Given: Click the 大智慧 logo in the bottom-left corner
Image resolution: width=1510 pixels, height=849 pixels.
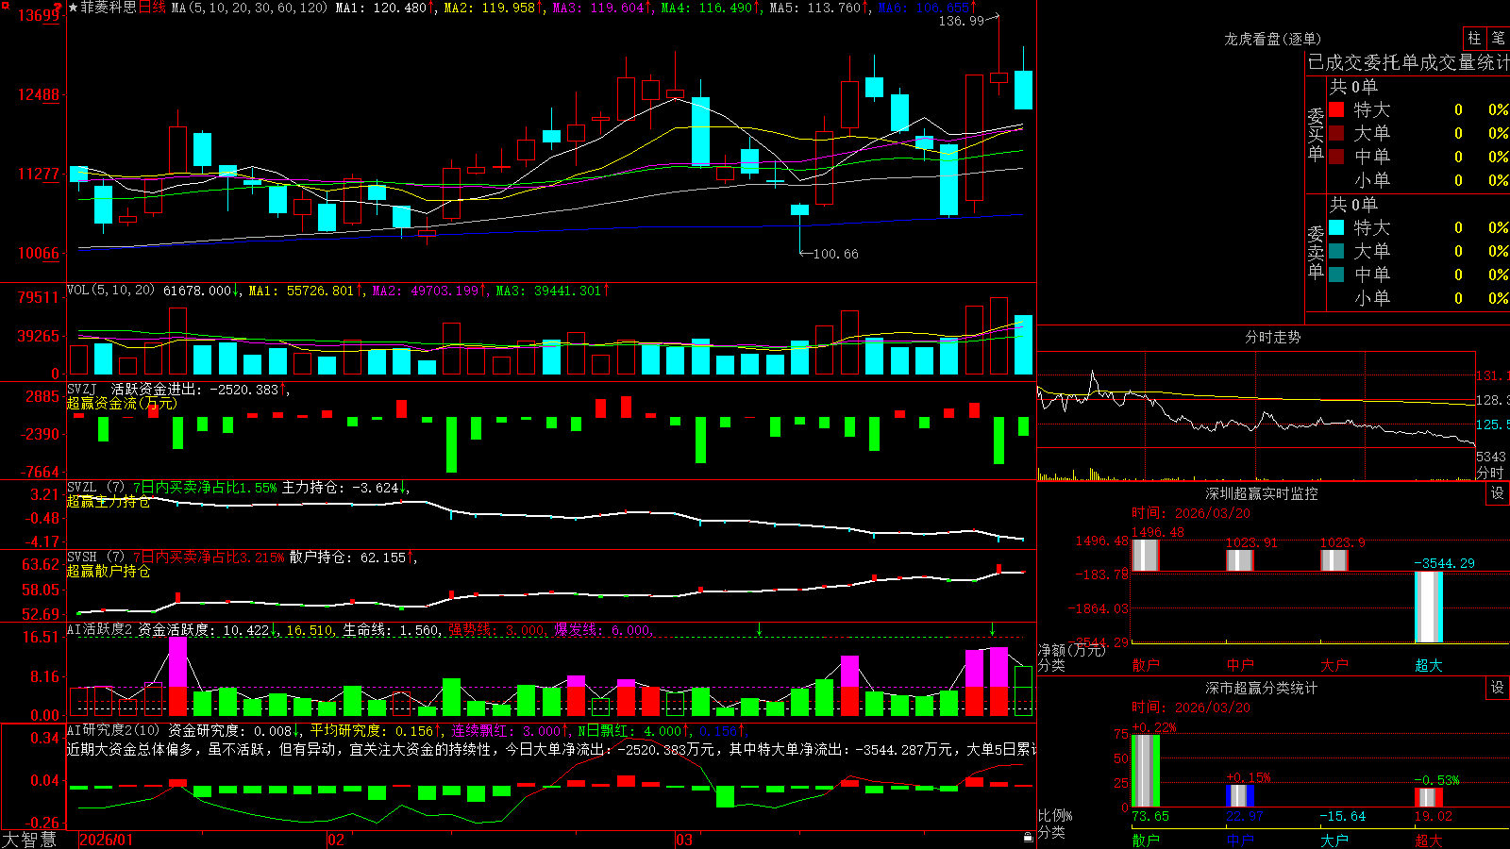Looking at the screenshot, I should pyautogui.click(x=28, y=840).
